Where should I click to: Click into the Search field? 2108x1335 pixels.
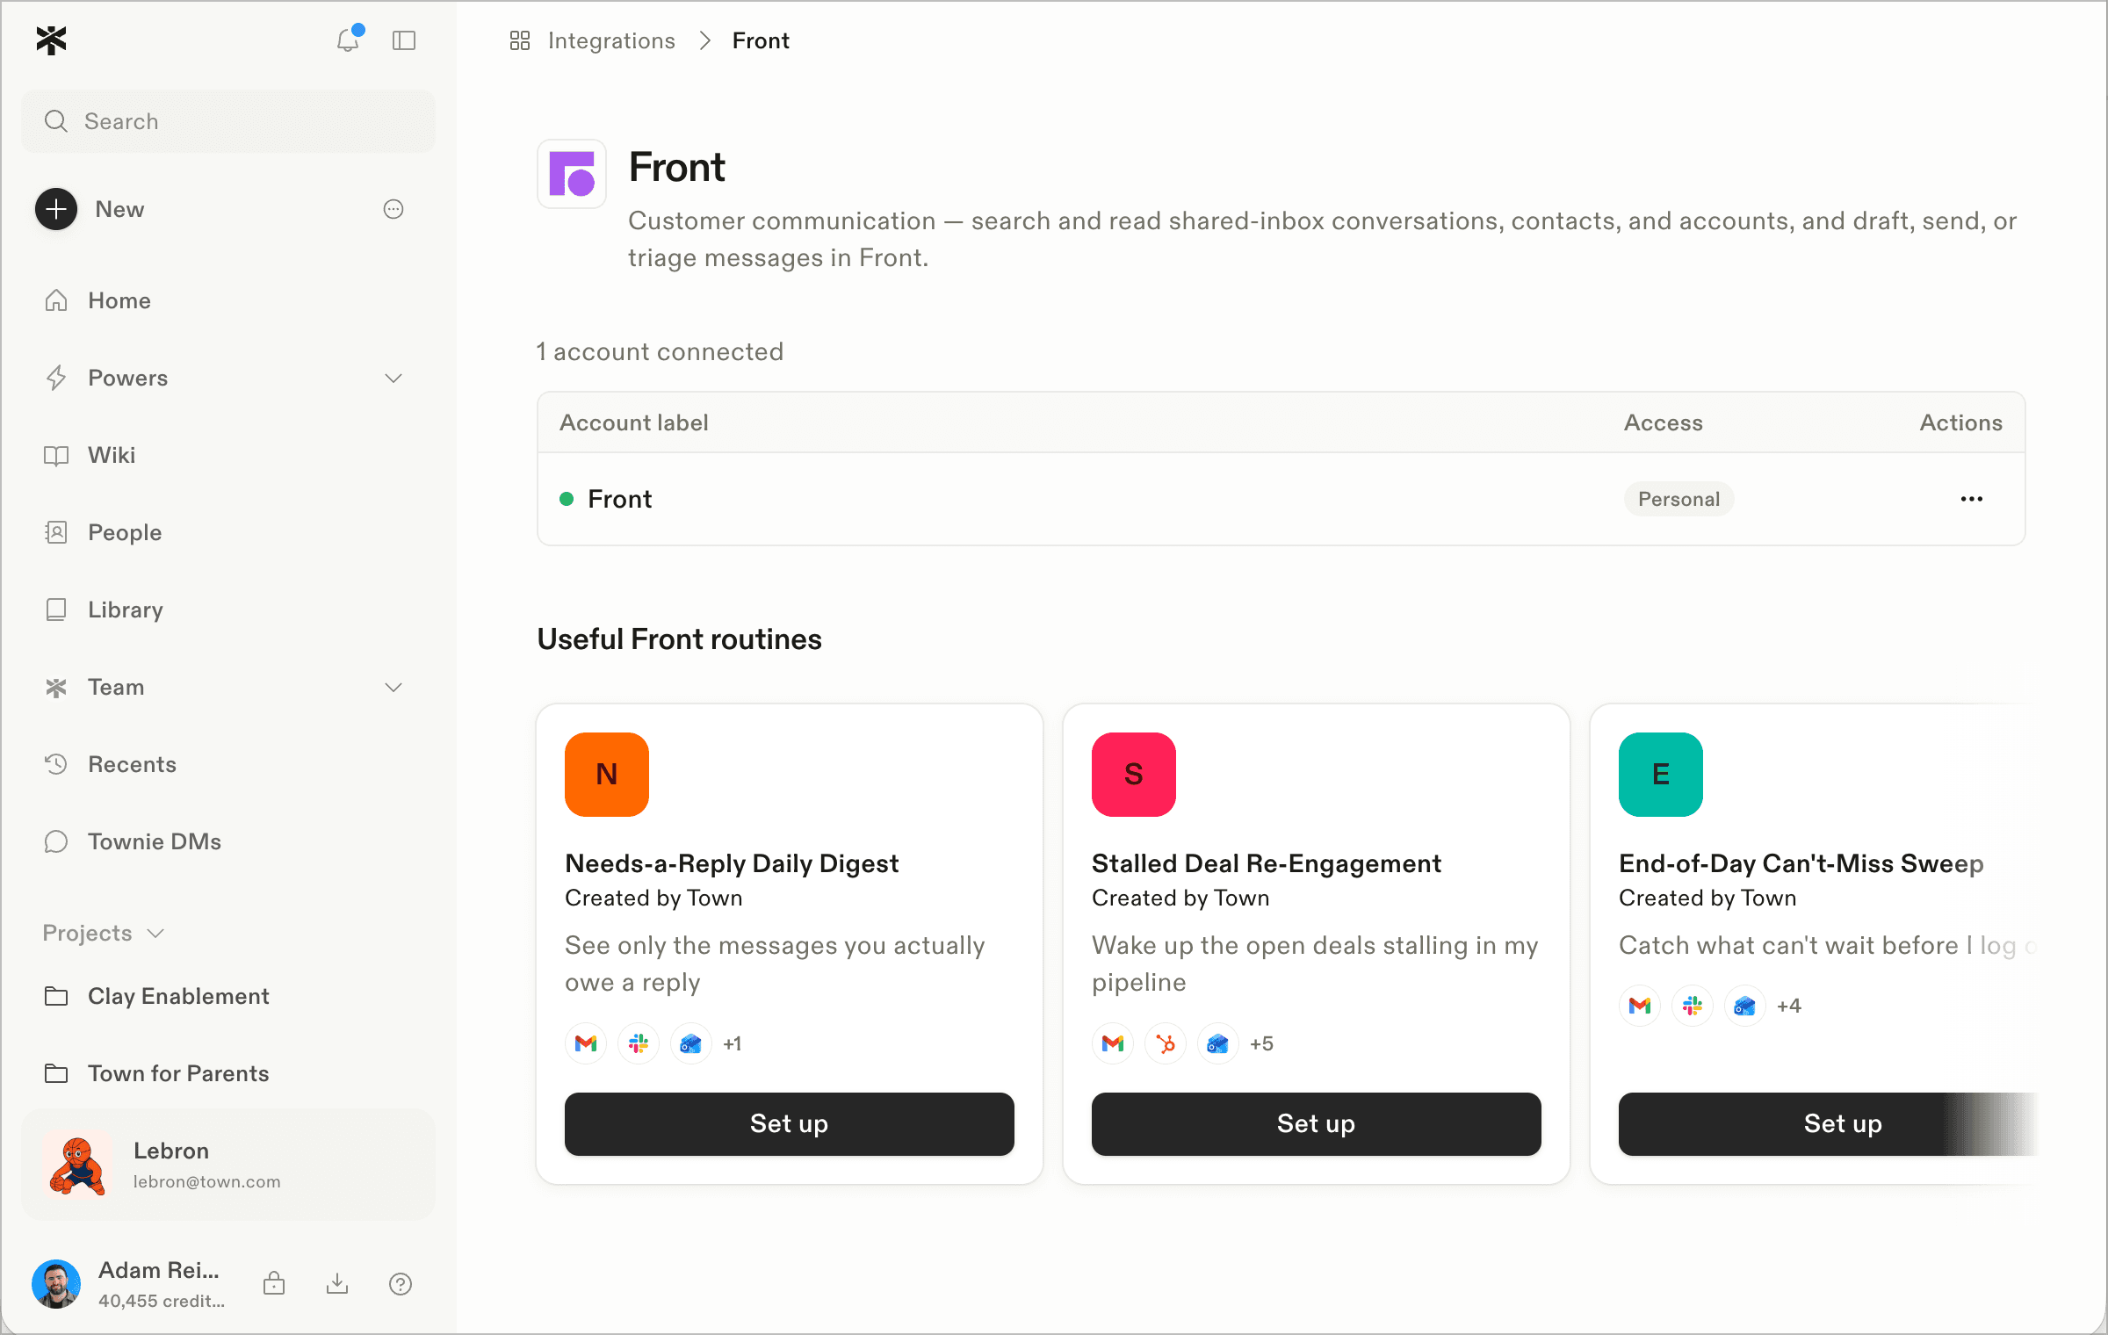[228, 121]
